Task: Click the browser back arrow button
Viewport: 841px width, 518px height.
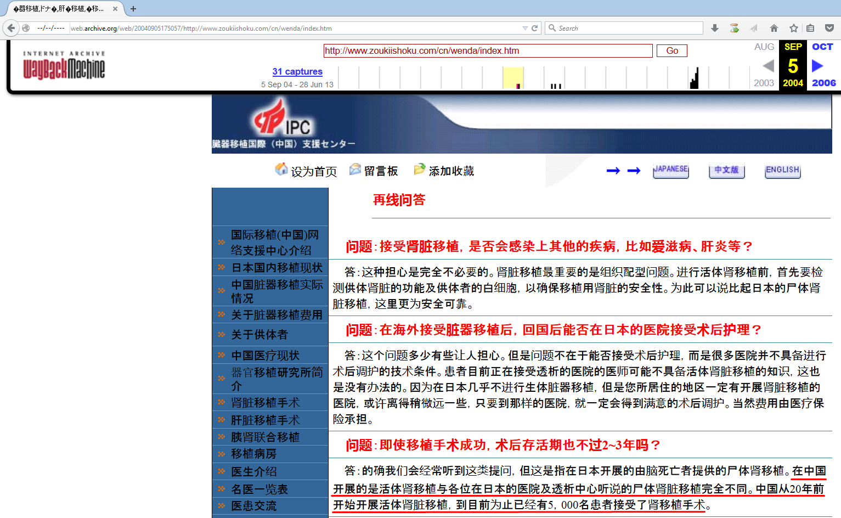Action: point(11,28)
